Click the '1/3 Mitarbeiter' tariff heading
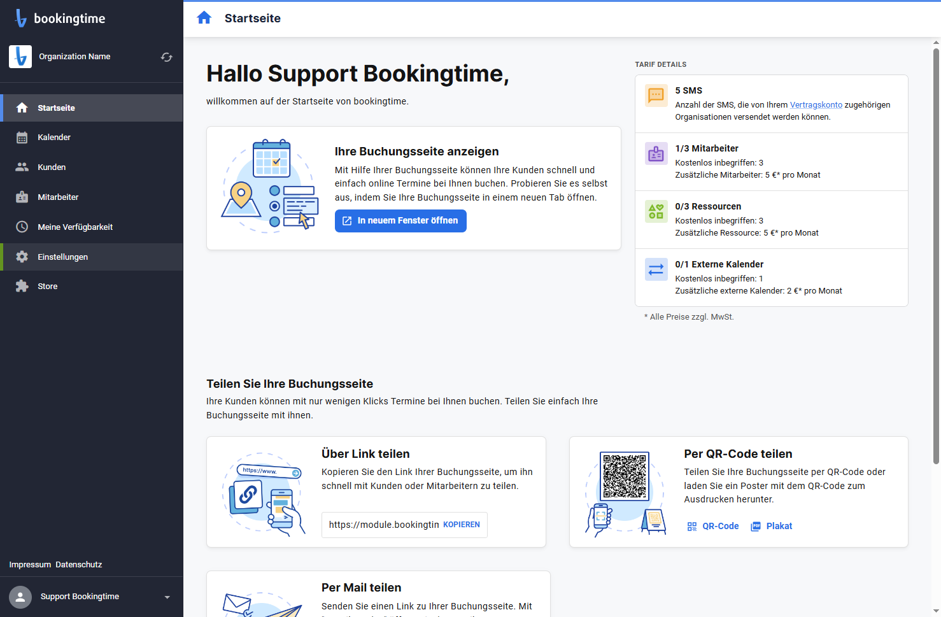 click(x=707, y=148)
